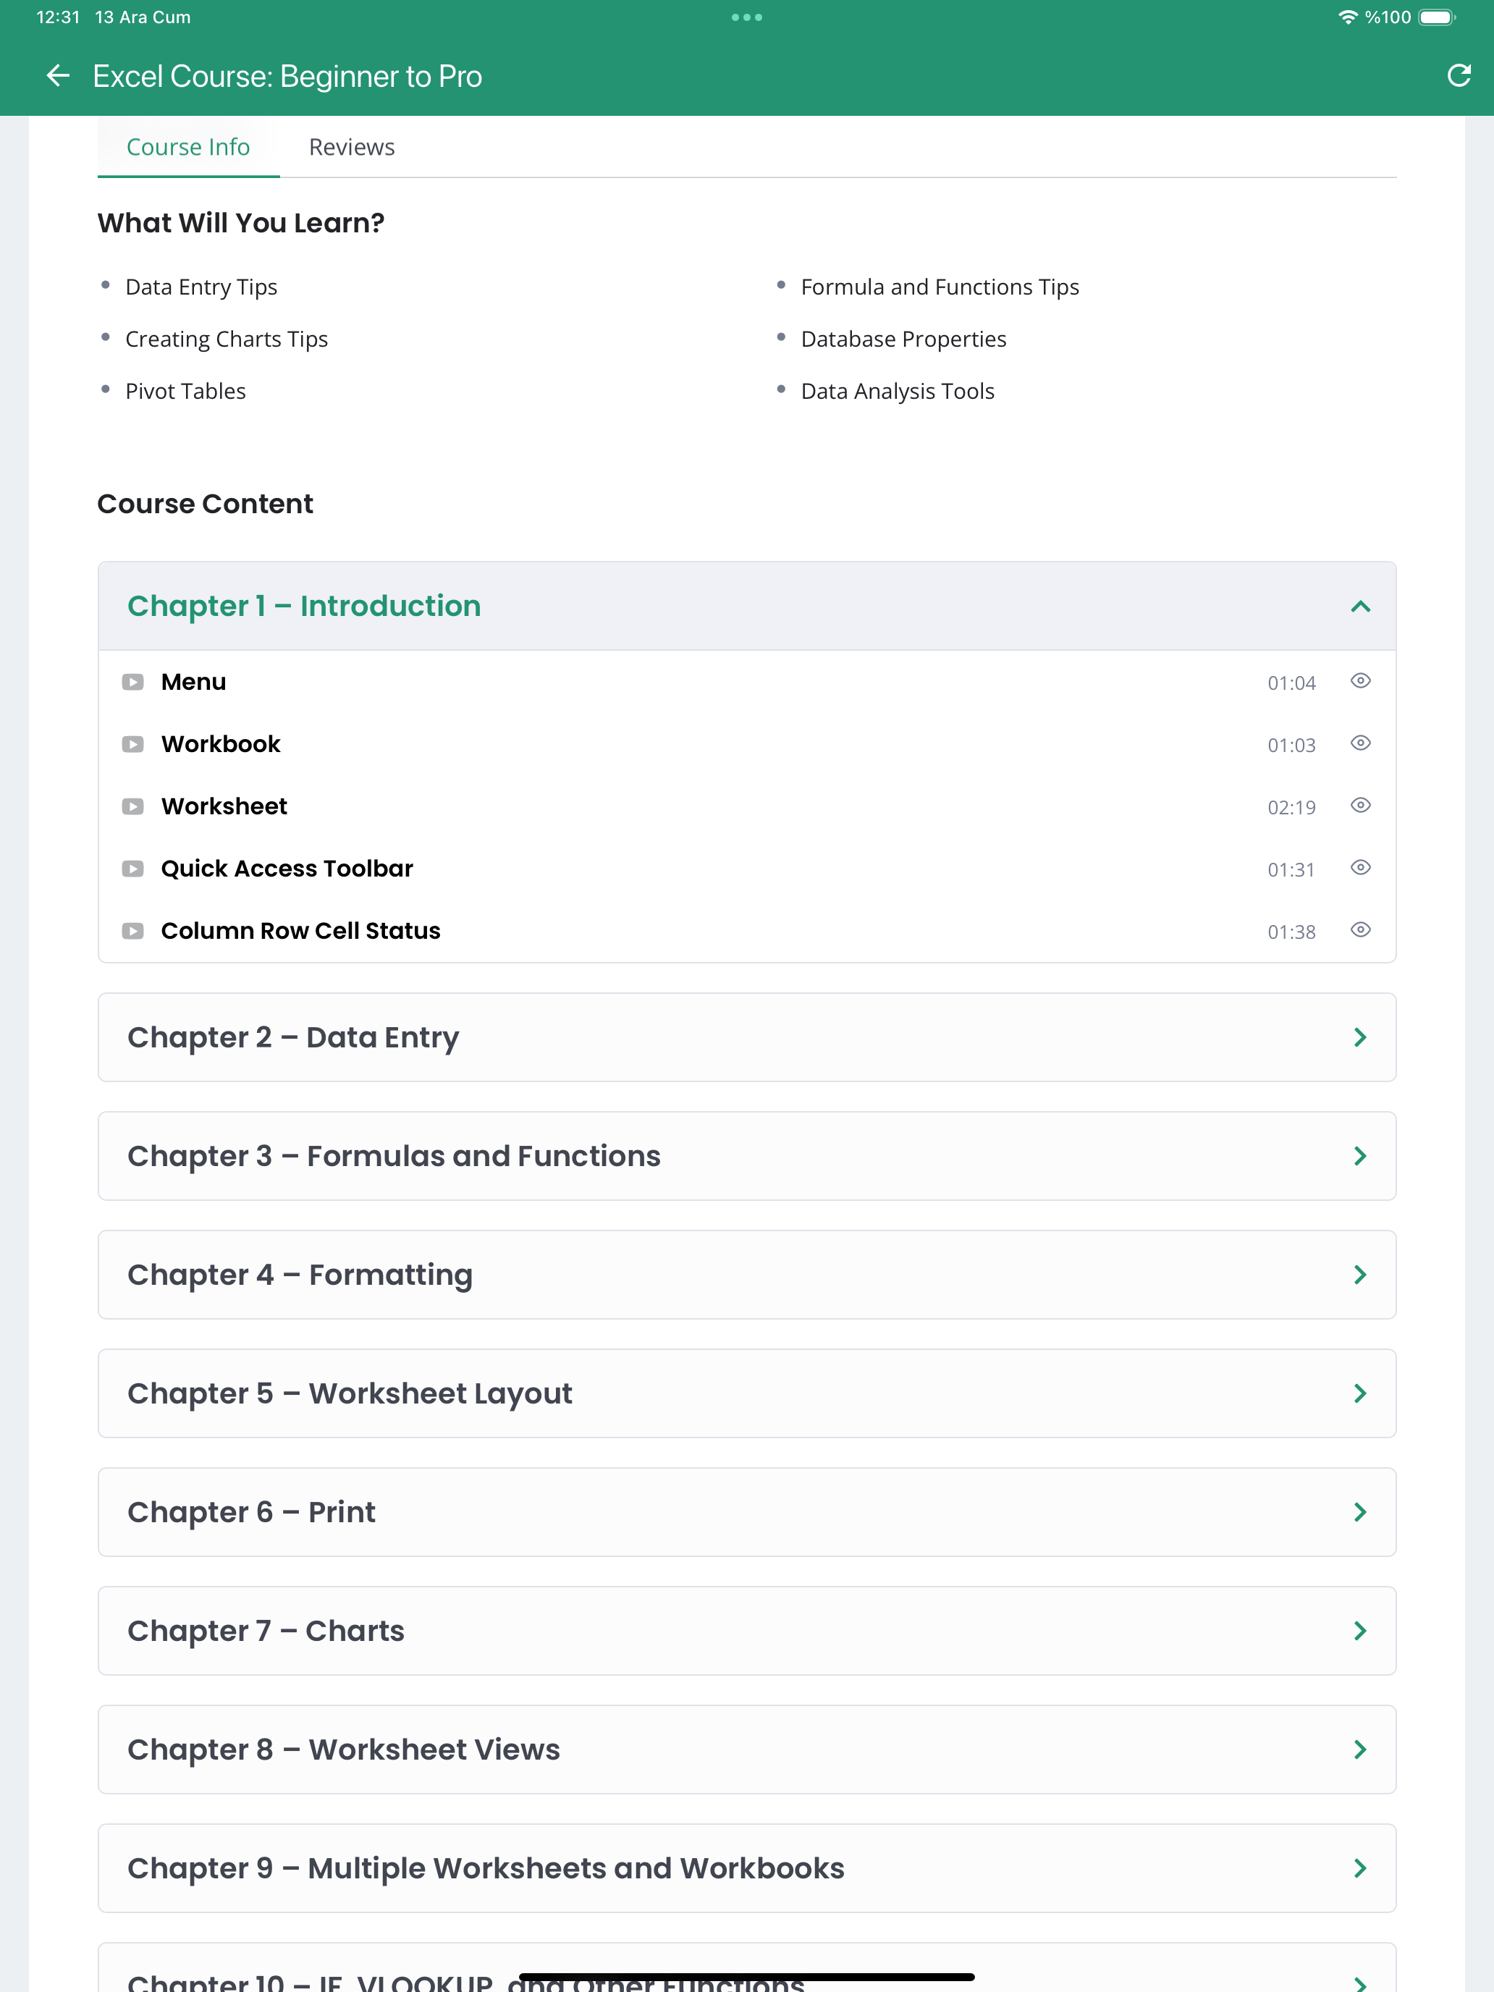Tap the battery indicator

tap(1436, 17)
